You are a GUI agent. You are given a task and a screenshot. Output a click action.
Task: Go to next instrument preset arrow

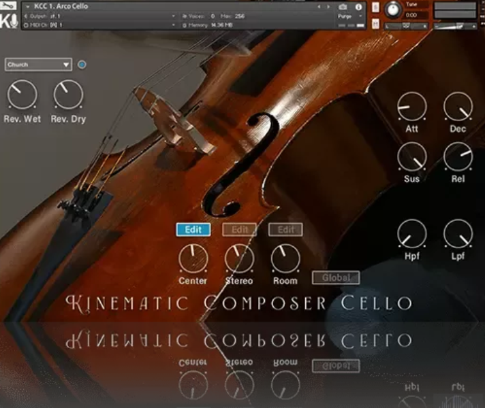[328, 7]
